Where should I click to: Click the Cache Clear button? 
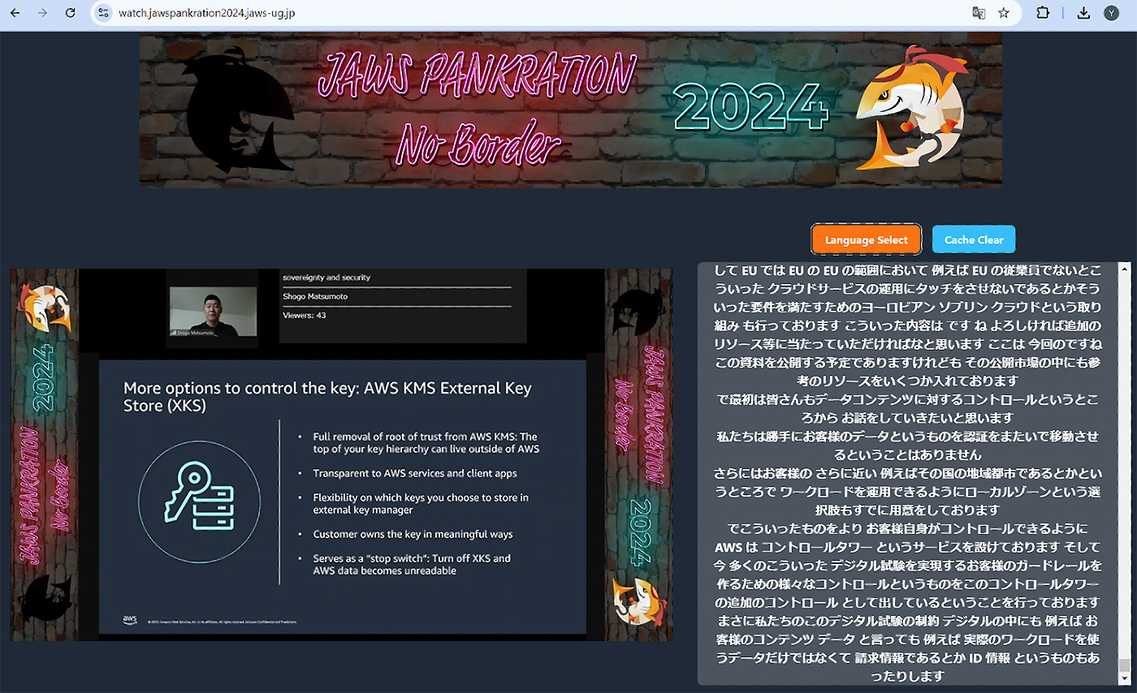pyautogui.click(x=974, y=239)
